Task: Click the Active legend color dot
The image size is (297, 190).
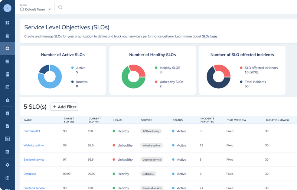Action: [72, 68]
